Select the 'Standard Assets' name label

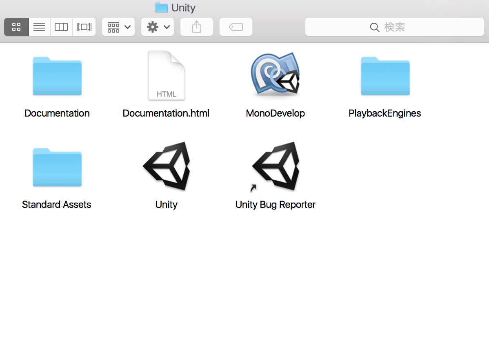point(56,204)
